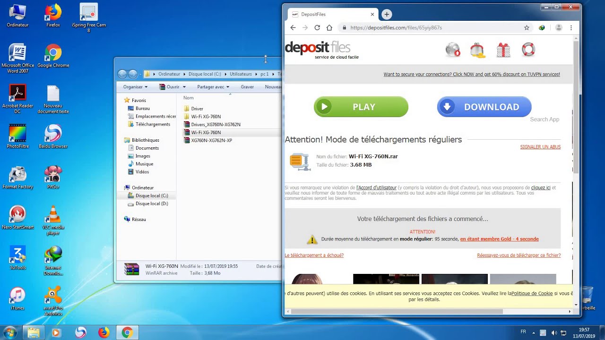Click SIGNALER UN ABUS link
605x340 pixels.
pyautogui.click(x=540, y=147)
